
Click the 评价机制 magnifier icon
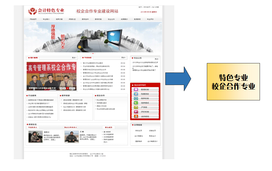pos(136,112)
